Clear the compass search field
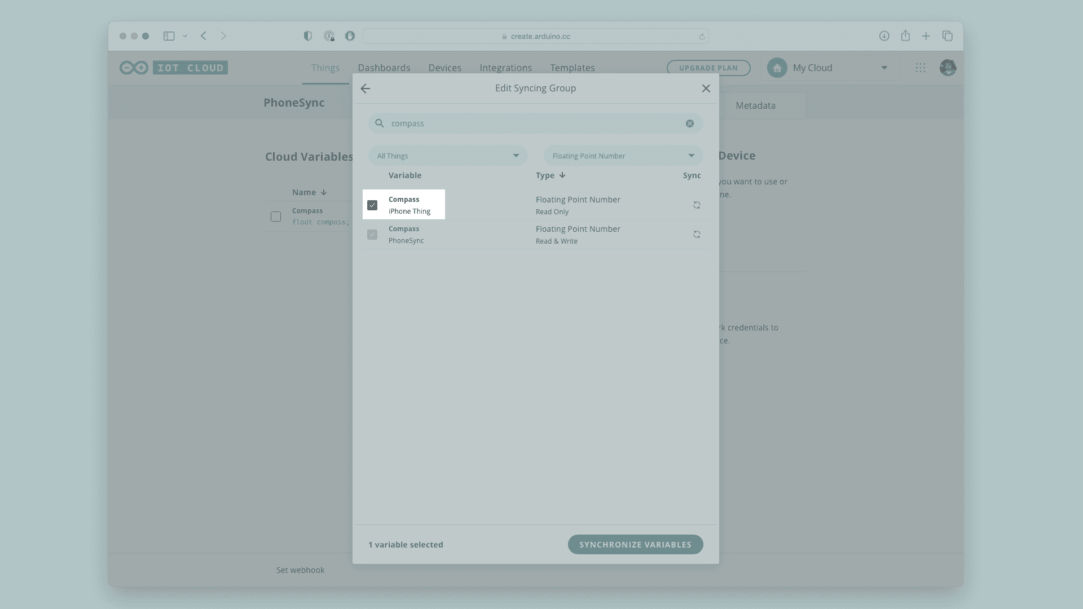 pyautogui.click(x=690, y=123)
